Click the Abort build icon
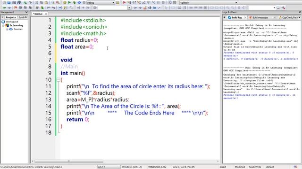The image size is (302, 169). click(84, 2)
